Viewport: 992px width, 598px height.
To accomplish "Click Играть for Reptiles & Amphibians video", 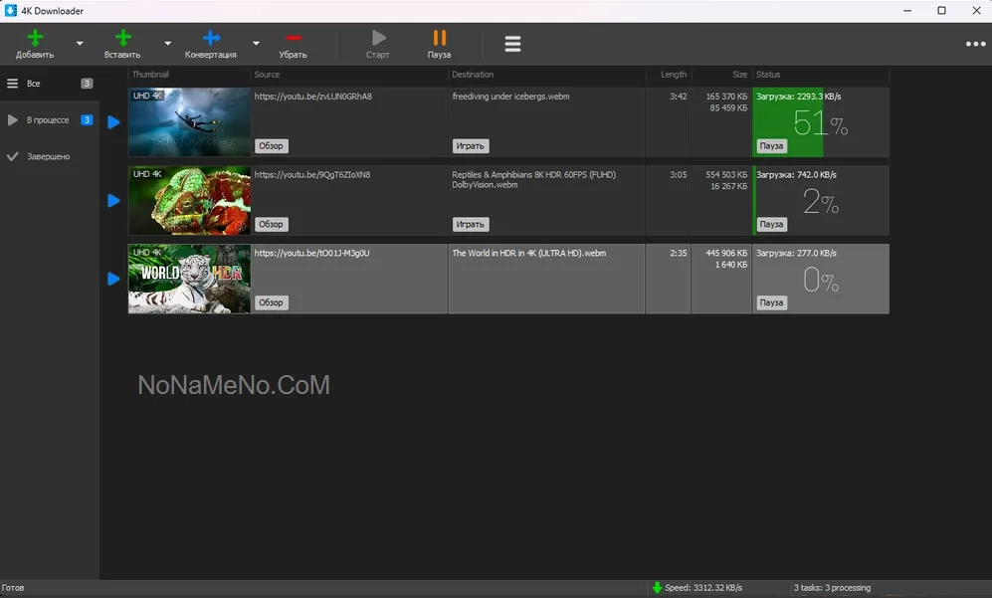I will click(x=470, y=225).
